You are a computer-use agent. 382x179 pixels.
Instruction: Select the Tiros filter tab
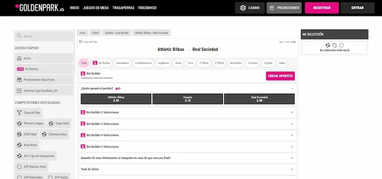(x=191, y=63)
